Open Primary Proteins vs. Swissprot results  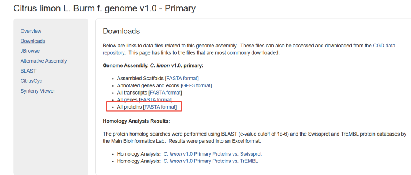(x=213, y=154)
